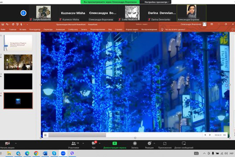Open the Настройки просмотра dropdown
This screenshot has height=157, width=235.
157,2
